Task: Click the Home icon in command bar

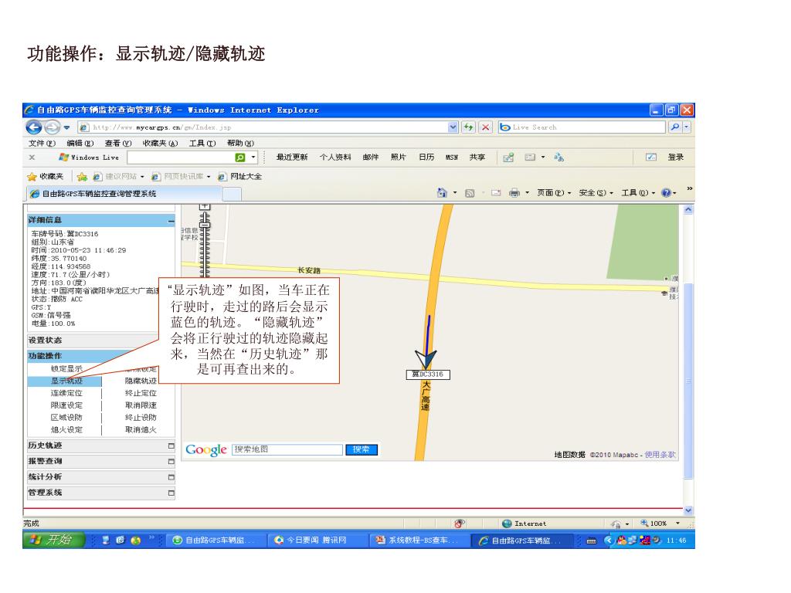Action: coord(442,191)
